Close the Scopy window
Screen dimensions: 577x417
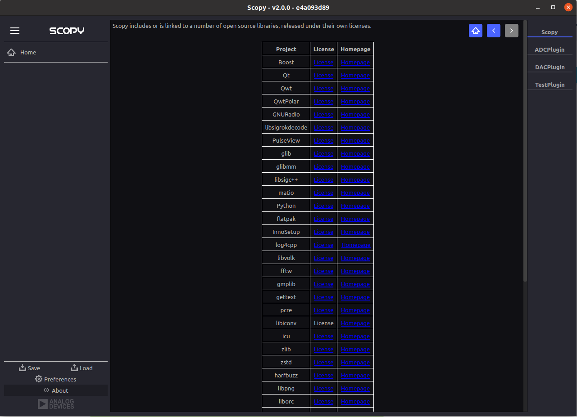[x=568, y=8]
